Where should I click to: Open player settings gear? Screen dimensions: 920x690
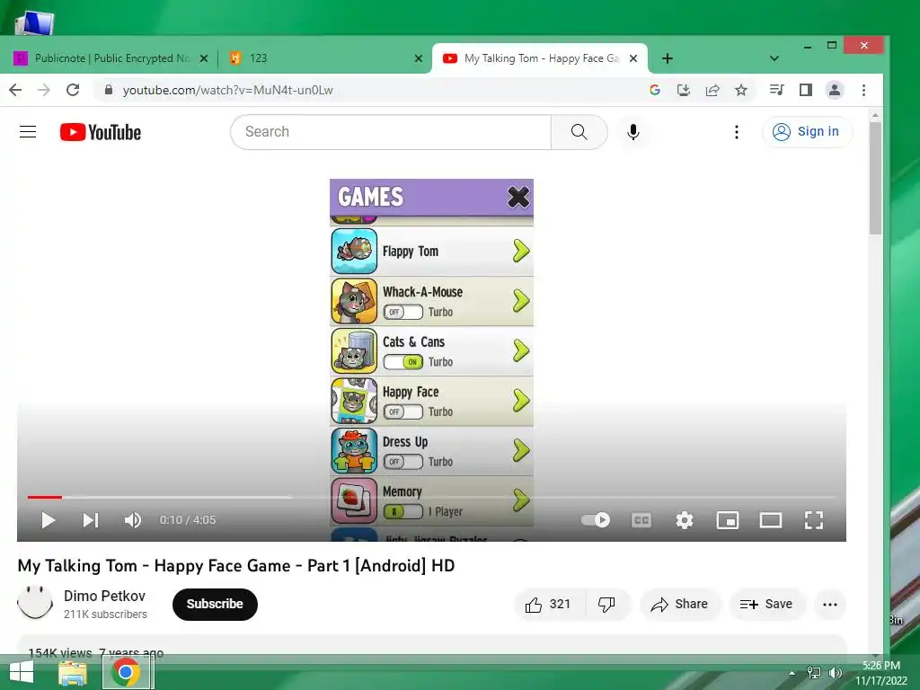684,520
